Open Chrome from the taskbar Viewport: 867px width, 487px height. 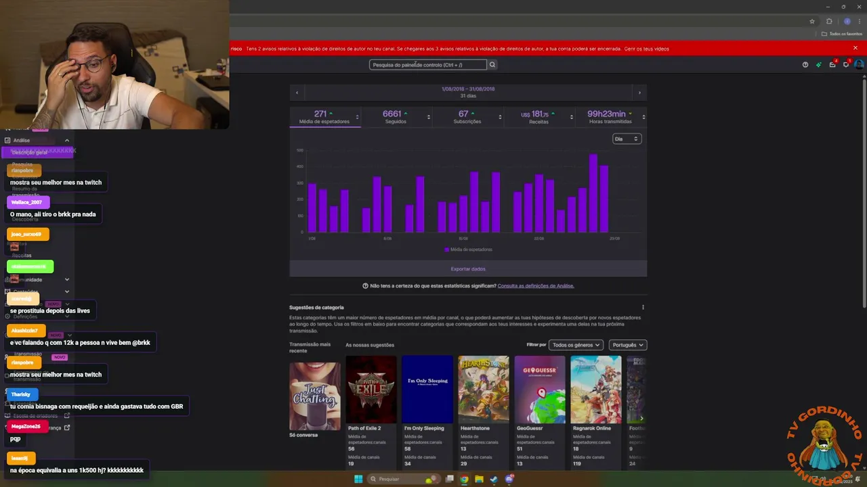click(464, 479)
